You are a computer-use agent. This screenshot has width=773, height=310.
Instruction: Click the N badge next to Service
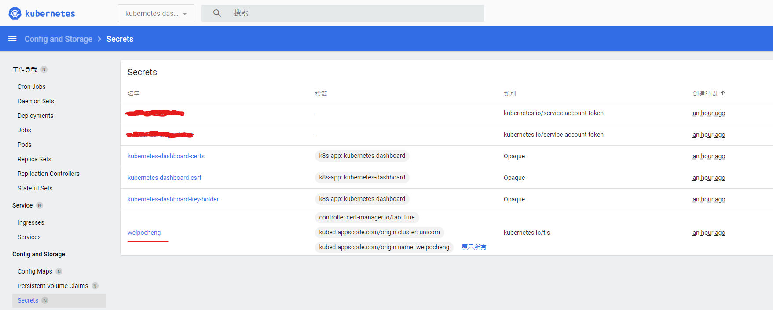tap(40, 205)
